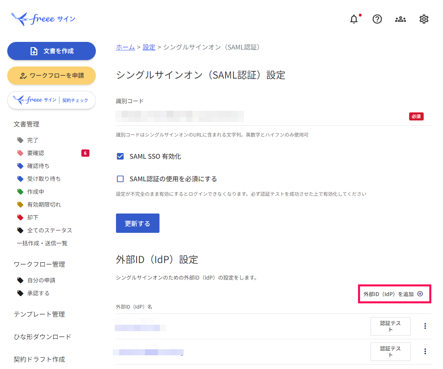Go to ホーム breadcrumb link
The height and width of the screenshot is (369, 443).
click(x=125, y=47)
